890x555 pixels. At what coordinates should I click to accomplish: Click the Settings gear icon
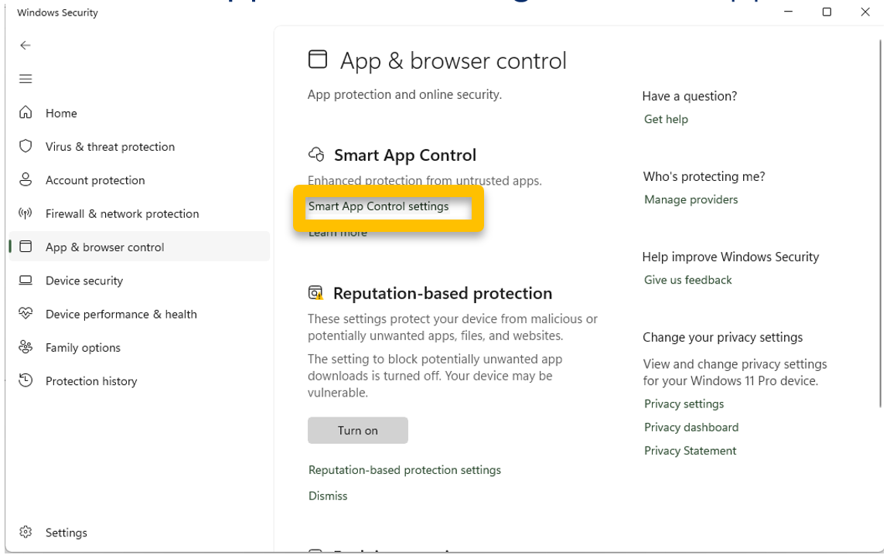(26, 532)
